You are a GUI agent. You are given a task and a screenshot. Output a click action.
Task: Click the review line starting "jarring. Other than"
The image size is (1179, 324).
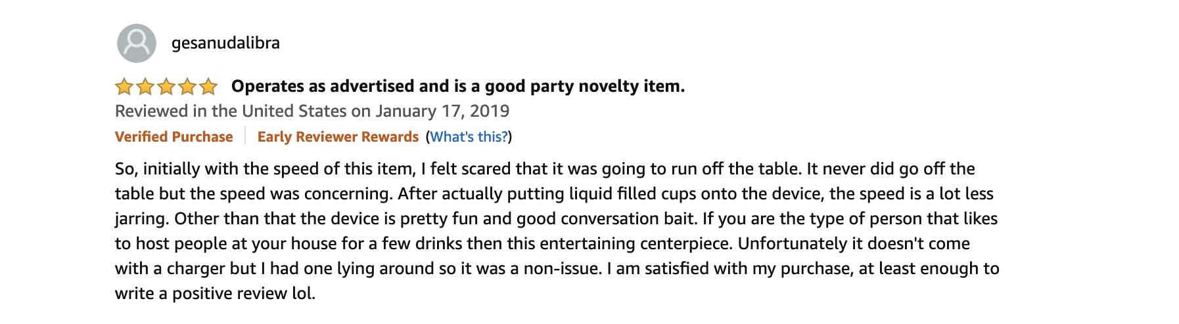point(556,218)
